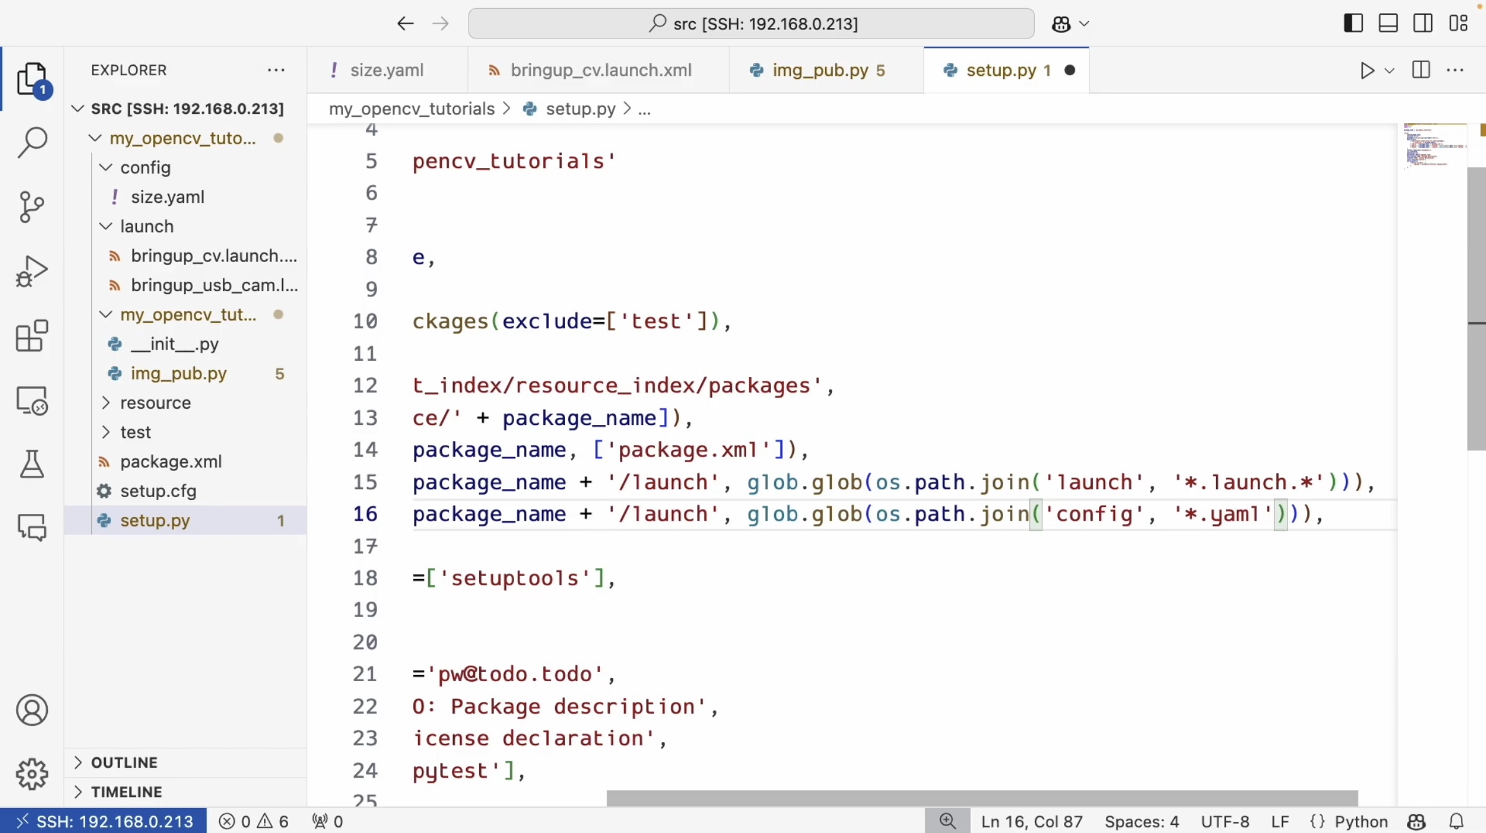Open the Search view in activity bar
Viewport: 1486px width, 833px height.
point(32,142)
